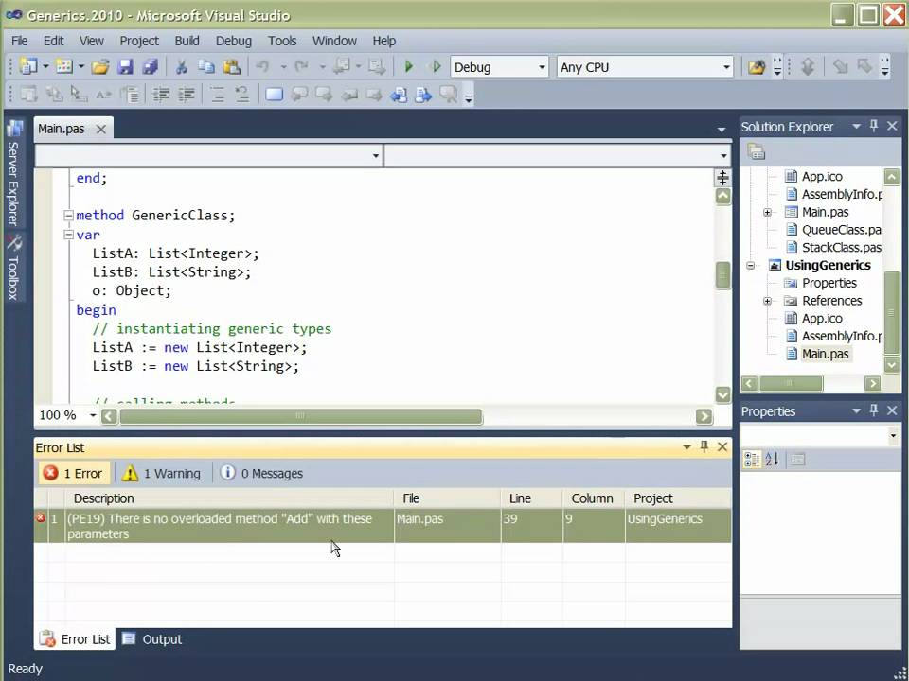The image size is (909, 681).
Task: Click the Open File folder icon
Action: [x=100, y=67]
